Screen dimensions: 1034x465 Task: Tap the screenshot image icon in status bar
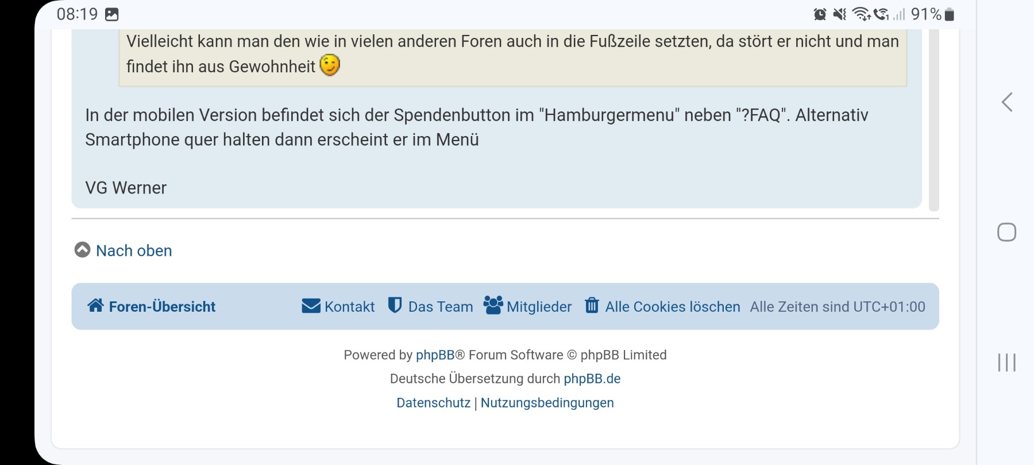[x=112, y=14]
